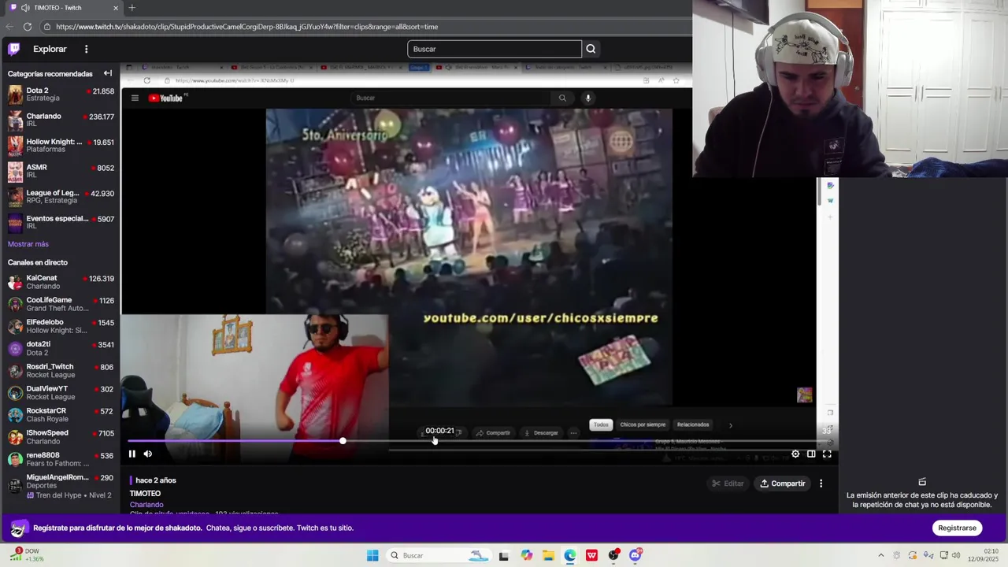Open dota2ti's live channel
Screen dimensions: 1008x567
[x=61, y=348]
